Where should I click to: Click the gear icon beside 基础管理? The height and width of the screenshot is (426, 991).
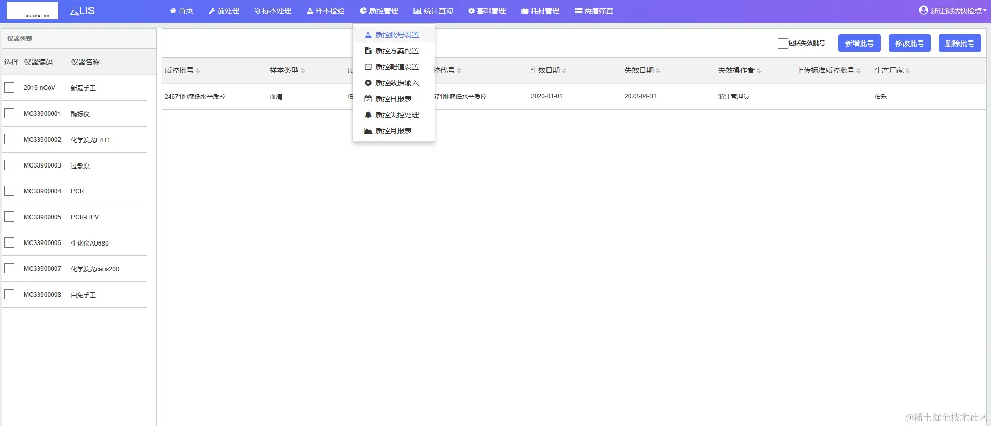471,11
